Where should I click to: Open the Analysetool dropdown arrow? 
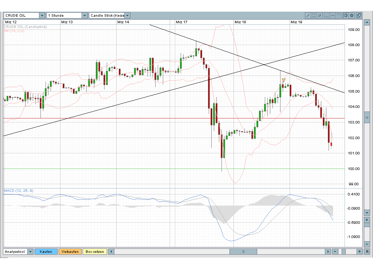click(30, 251)
